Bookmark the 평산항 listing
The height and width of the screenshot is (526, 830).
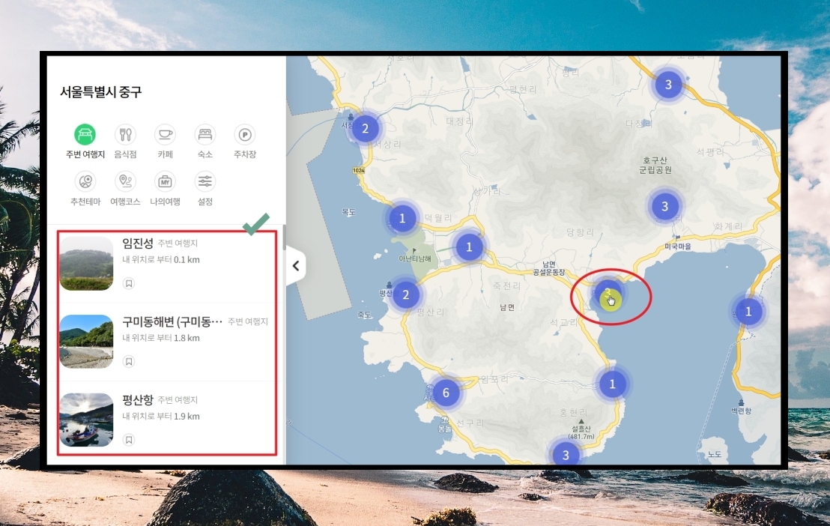[129, 440]
